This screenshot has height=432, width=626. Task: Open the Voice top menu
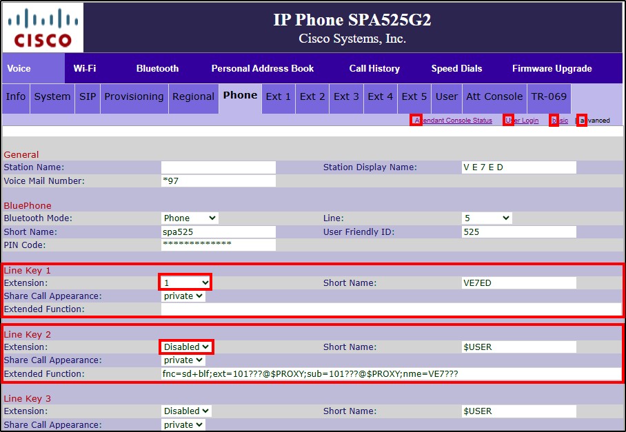coord(19,68)
